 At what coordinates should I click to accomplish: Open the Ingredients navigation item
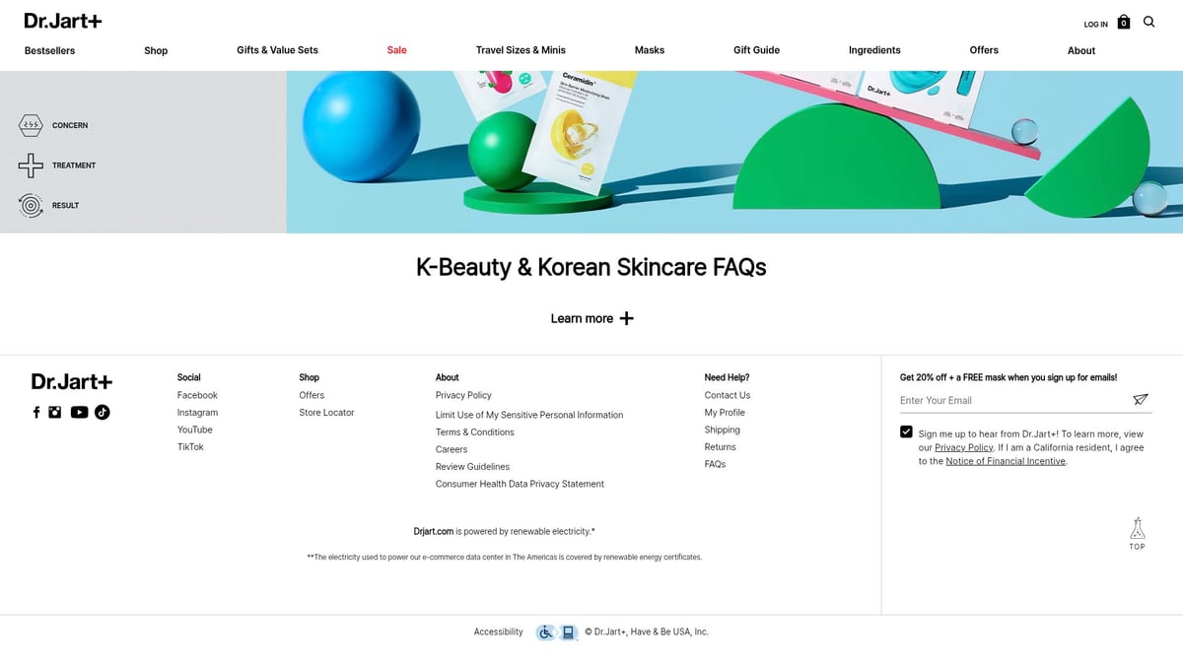(x=873, y=49)
